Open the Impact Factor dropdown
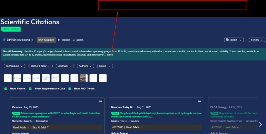This screenshot has width=266, height=134. pos(41,66)
